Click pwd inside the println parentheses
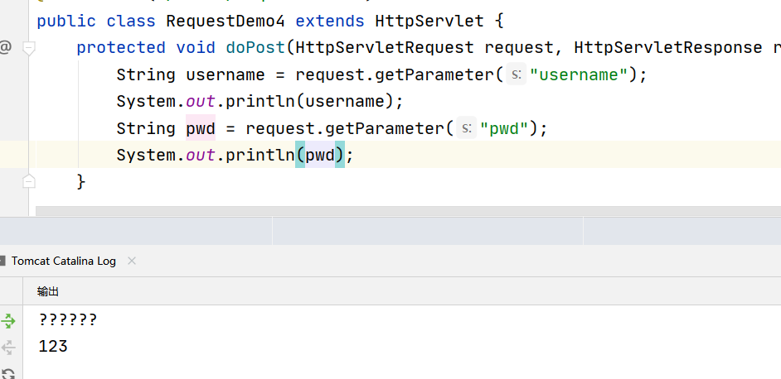 tap(320, 156)
